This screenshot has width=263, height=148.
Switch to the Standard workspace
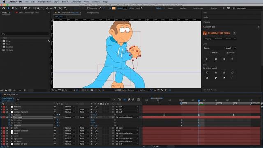coord(182,8)
